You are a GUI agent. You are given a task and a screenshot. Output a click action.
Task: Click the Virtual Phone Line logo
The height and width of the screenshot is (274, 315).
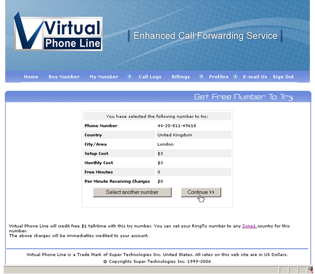tap(58, 32)
